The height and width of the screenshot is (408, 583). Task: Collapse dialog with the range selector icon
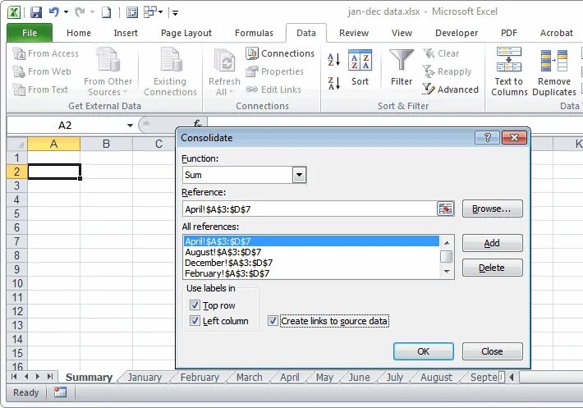coord(445,209)
